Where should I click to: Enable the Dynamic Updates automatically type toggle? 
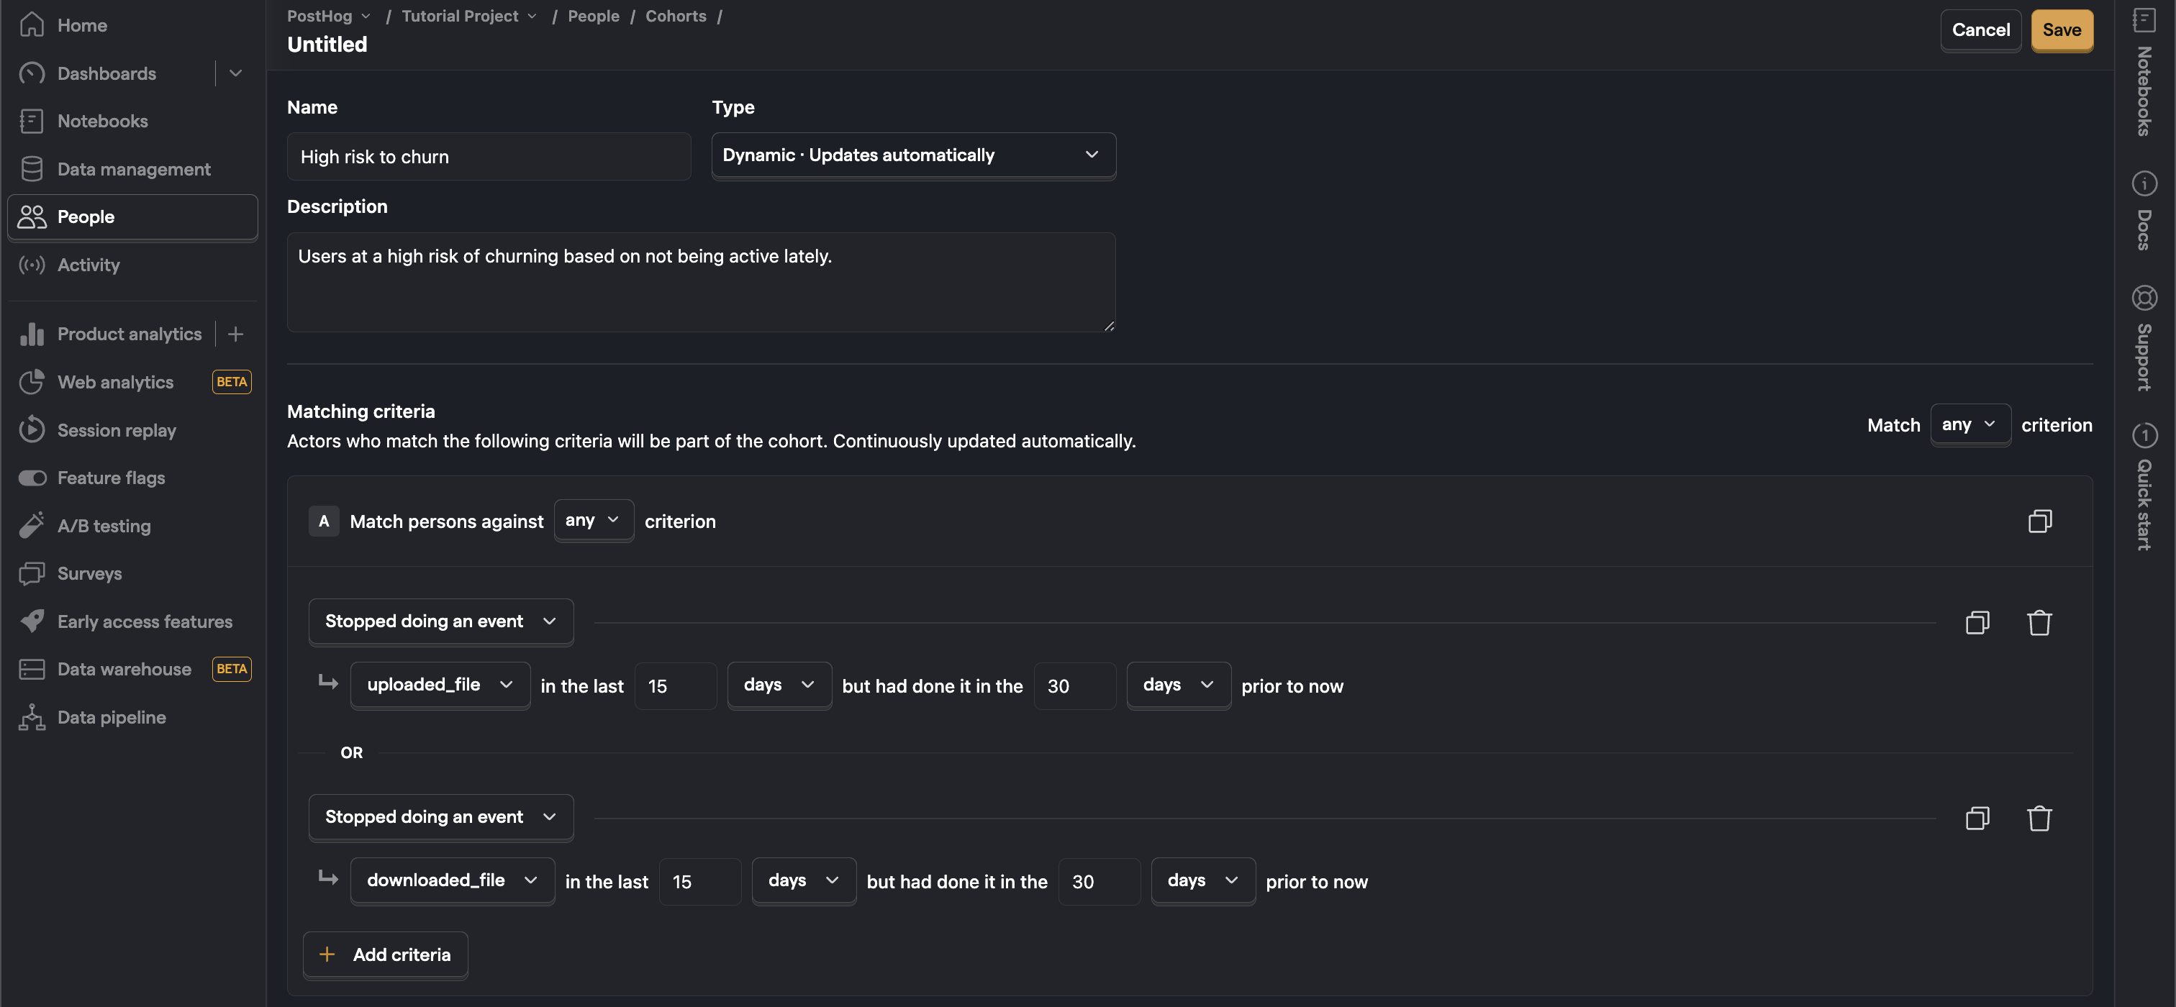[x=912, y=155]
